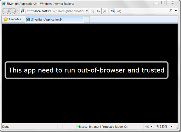Run search with the magnifier icon
Screen dimensions: 181x132
[171, 11]
